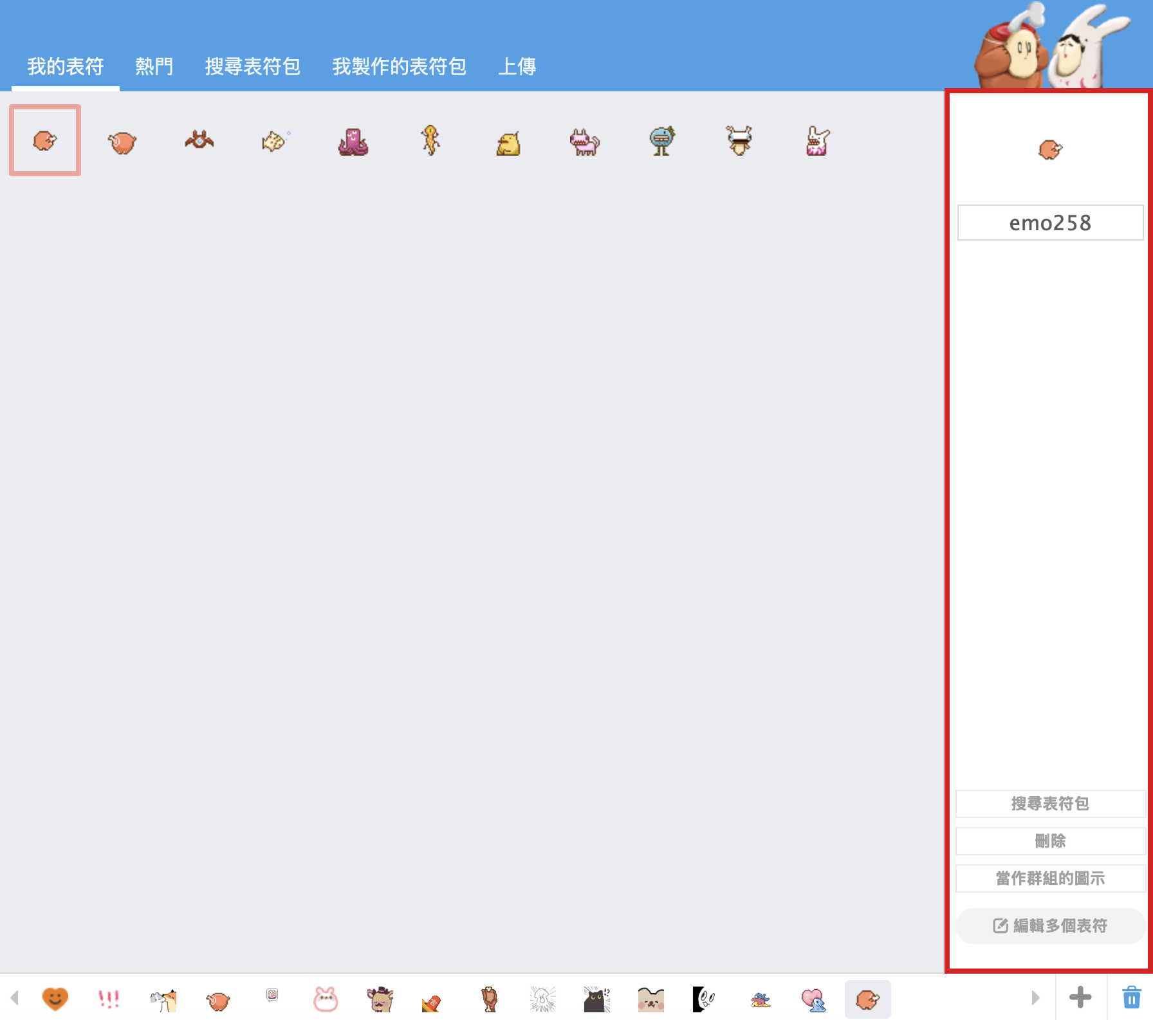Click 搜尋表符包 button in side panel
The width and height of the screenshot is (1153, 1020).
point(1050,803)
